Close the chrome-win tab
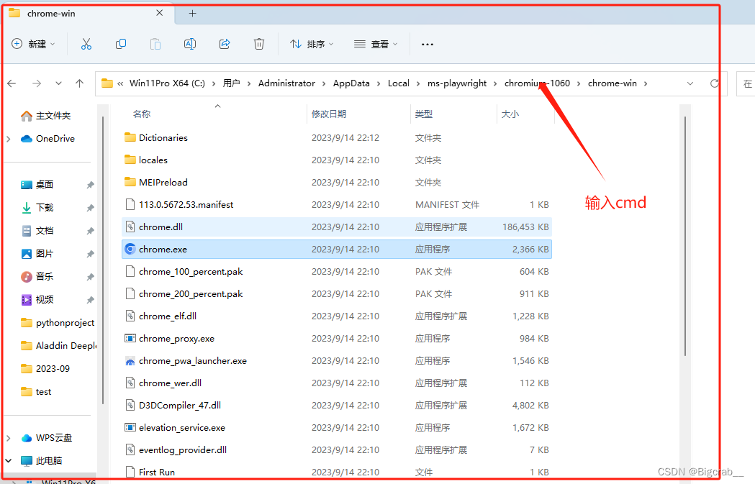The height and width of the screenshot is (484, 755). pos(159,13)
